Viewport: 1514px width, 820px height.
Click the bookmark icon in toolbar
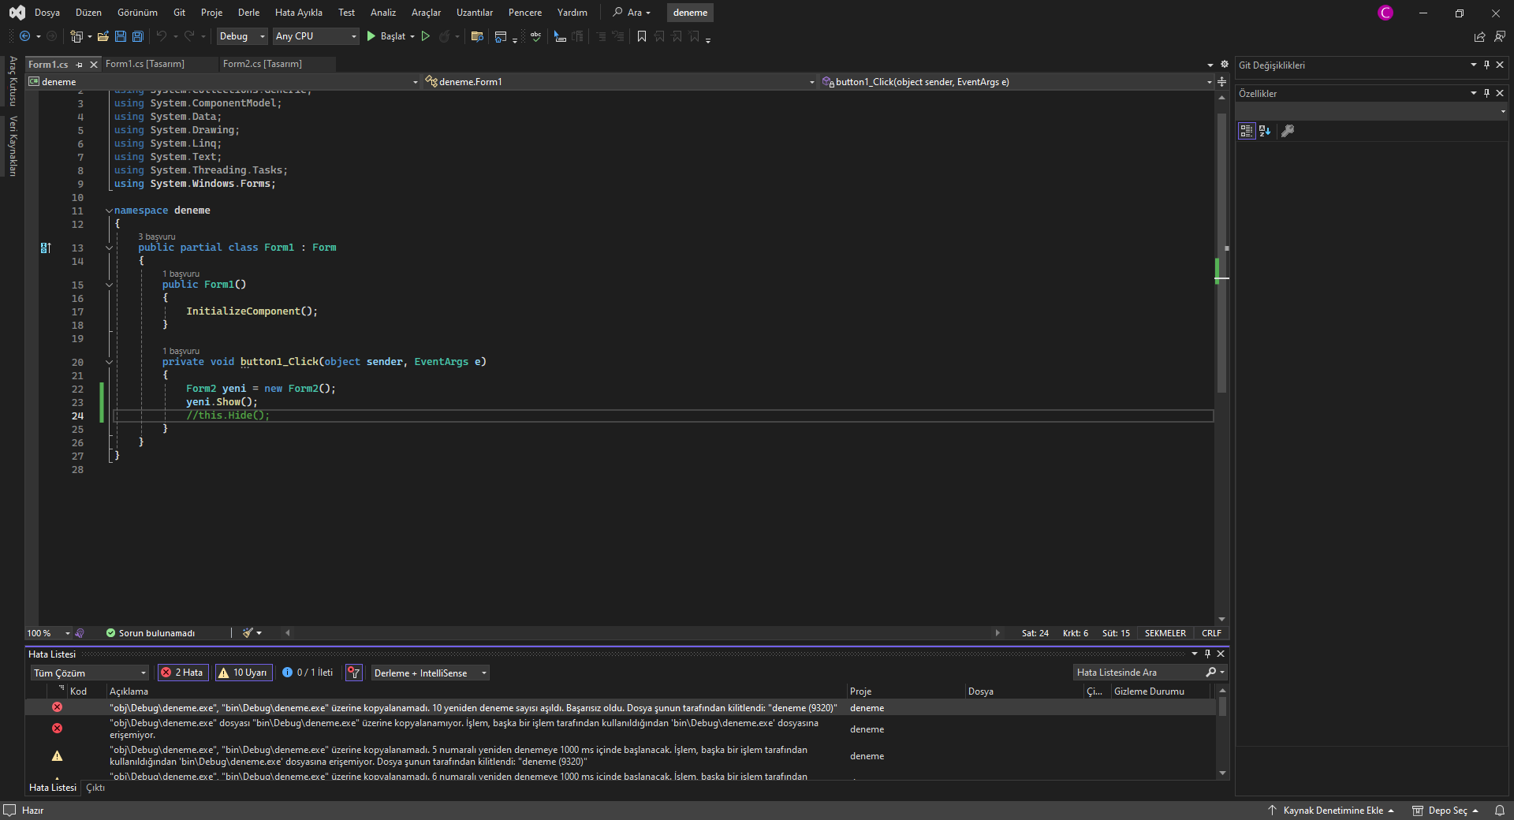(x=642, y=36)
